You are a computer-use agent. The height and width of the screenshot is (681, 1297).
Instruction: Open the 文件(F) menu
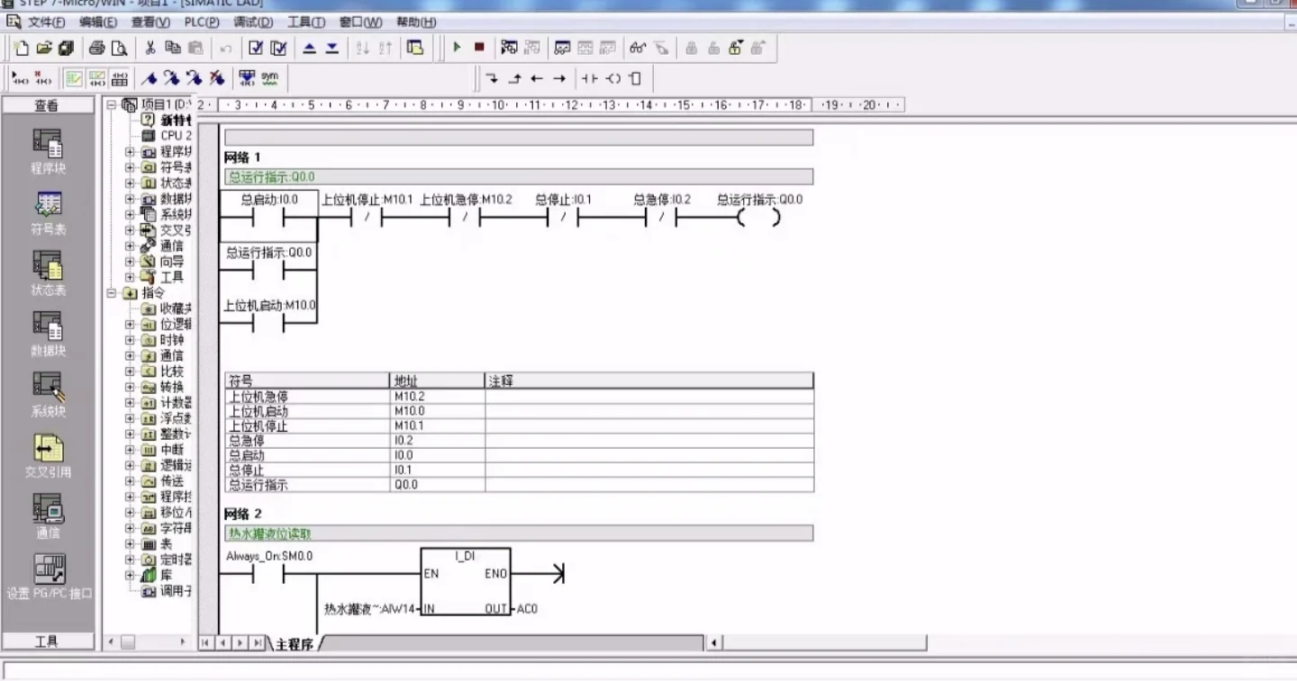[46, 22]
